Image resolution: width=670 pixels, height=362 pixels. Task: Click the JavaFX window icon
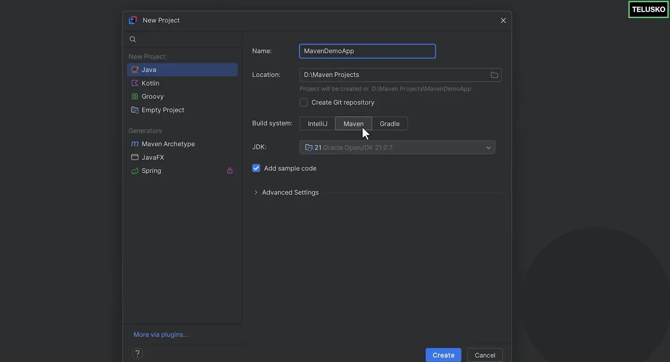tap(135, 157)
